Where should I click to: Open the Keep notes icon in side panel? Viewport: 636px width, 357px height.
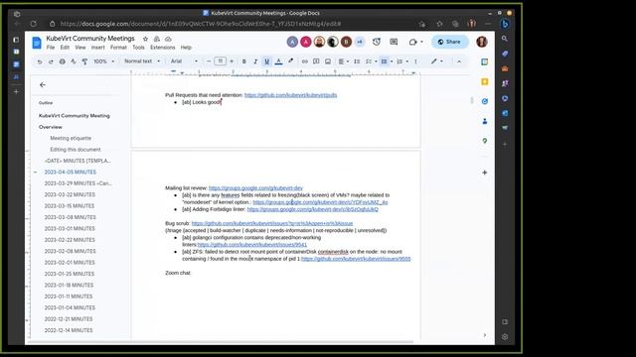(485, 81)
